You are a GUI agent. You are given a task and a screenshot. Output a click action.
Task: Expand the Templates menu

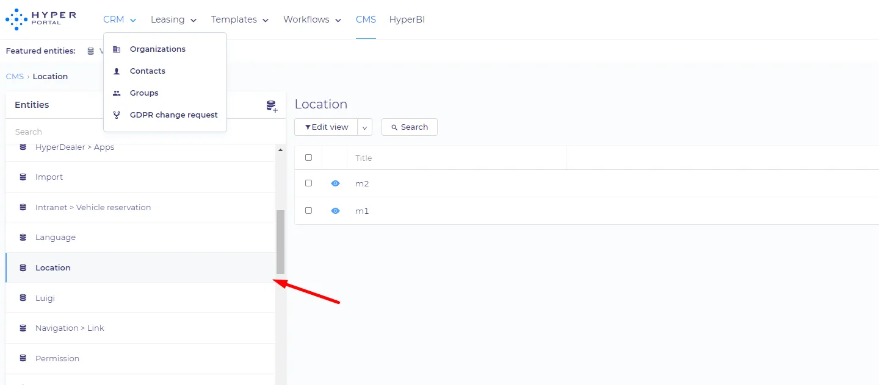coord(240,19)
